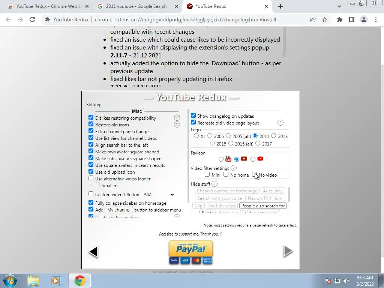
Task: Enable the Mini video filter checkbox
Action: [x=207, y=174]
